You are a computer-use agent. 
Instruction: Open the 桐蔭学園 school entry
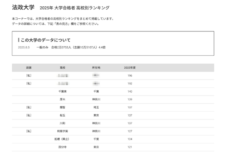[63, 131]
